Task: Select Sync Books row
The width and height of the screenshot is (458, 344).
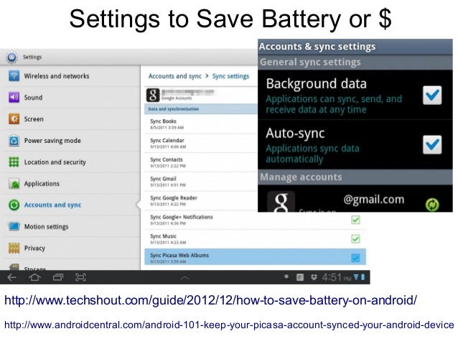Action: pos(201,124)
